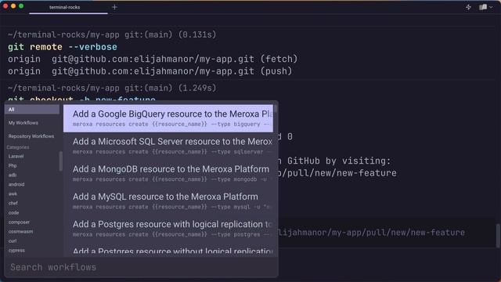Focus the Search workflows input field

click(x=141, y=267)
